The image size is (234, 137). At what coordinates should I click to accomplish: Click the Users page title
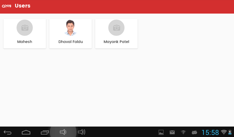[x=22, y=6]
